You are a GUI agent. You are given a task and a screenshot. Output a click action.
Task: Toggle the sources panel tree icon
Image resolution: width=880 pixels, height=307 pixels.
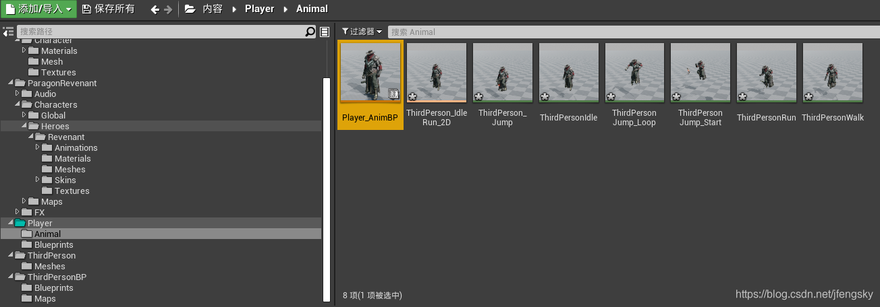click(x=7, y=32)
